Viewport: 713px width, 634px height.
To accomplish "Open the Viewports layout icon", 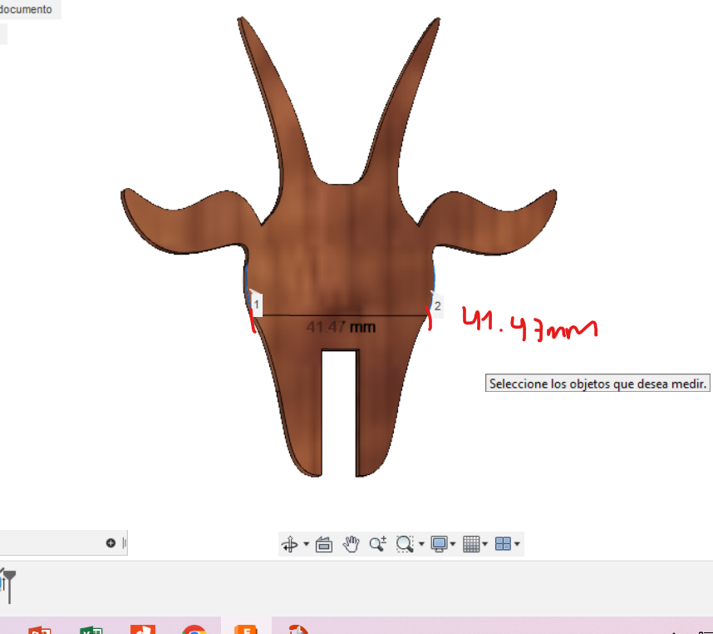I will (x=503, y=544).
